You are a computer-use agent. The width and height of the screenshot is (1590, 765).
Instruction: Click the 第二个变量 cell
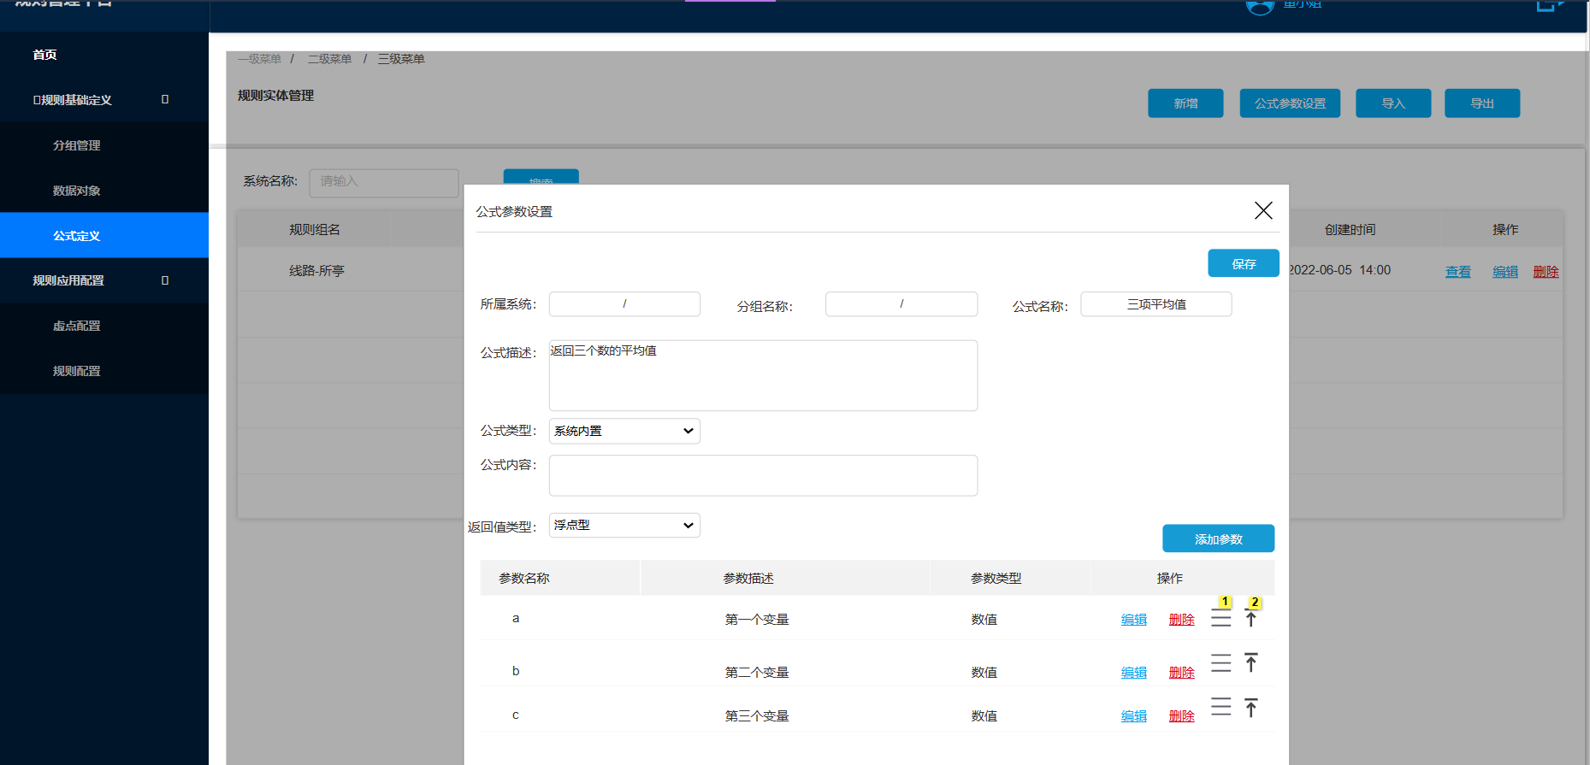(x=757, y=673)
